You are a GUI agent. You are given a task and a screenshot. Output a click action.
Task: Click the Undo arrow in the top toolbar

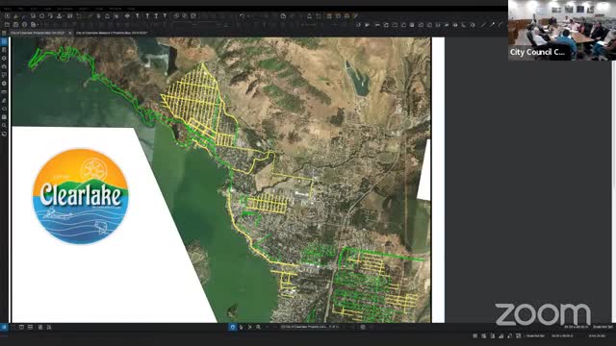(242, 16)
